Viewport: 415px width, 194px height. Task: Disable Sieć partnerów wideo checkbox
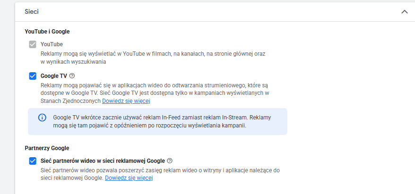(x=33, y=161)
